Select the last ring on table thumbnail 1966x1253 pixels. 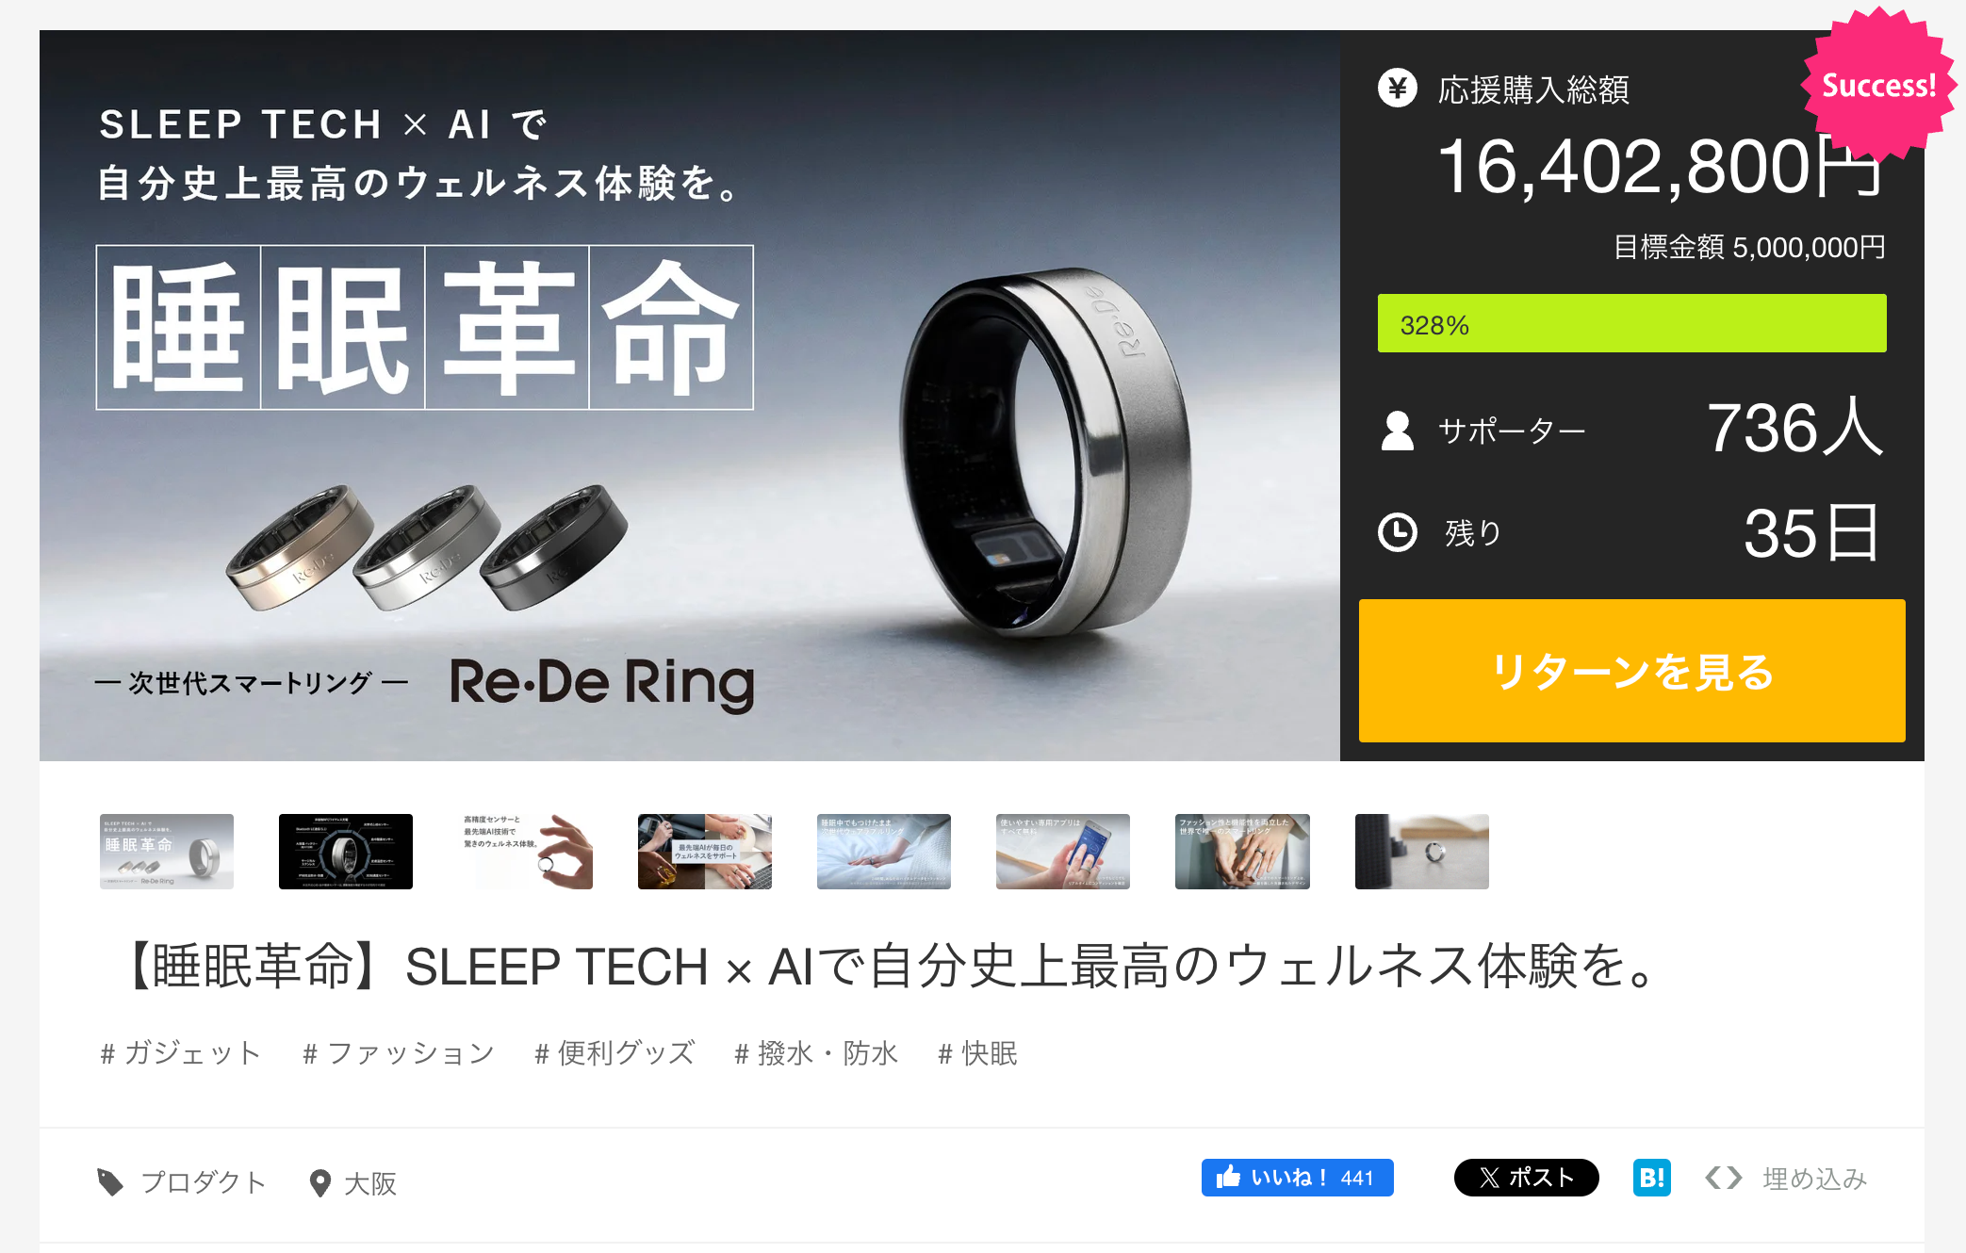coord(1422,852)
